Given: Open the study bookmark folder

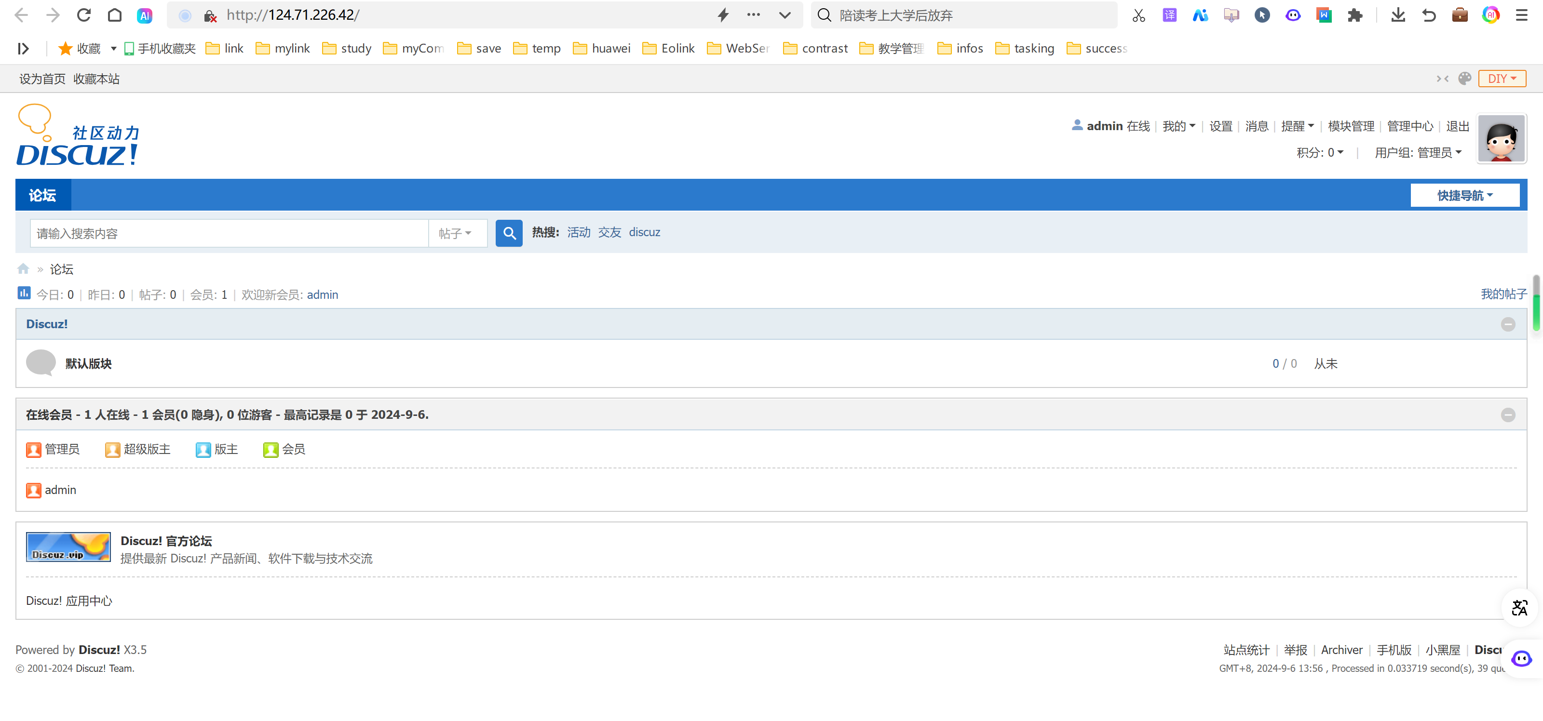Looking at the screenshot, I should [x=347, y=49].
